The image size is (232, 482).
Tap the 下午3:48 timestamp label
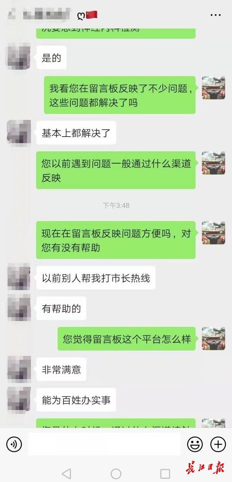(116, 205)
